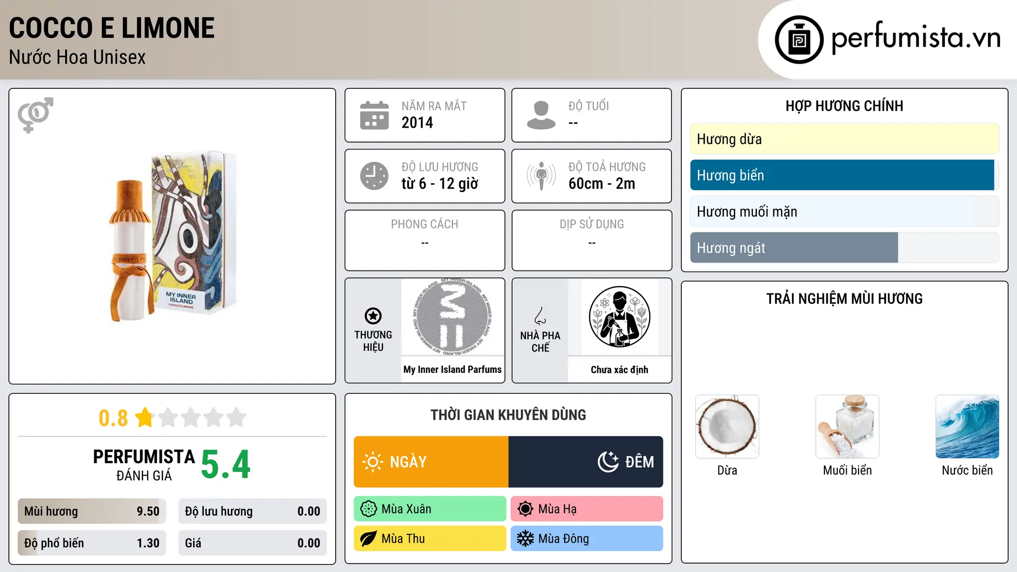The height and width of the screenshot is (572, 1017).
Task: Click the Hương dừa accord bar
Action: pyautogui.click(x=845, y=139)
